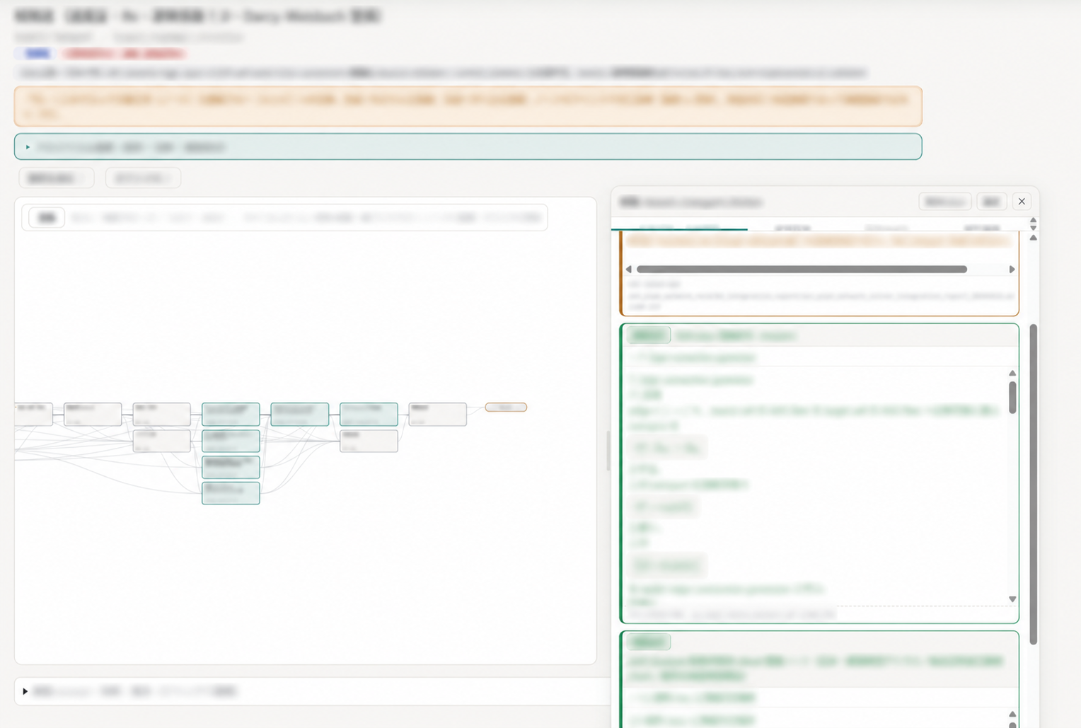Expand the teal collapsed section bar
The height and width of the screenshot is (728, 1081).
click(468, 146)
